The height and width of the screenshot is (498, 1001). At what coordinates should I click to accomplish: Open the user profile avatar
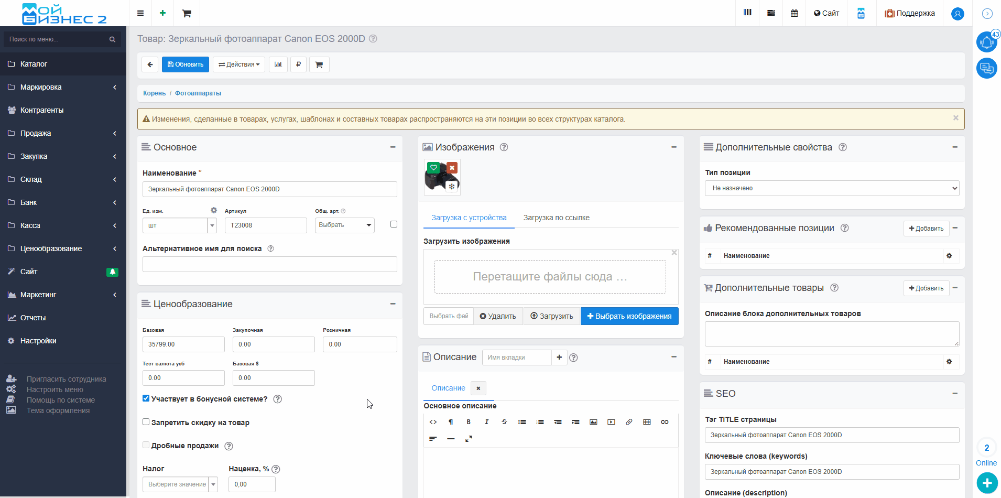coord(958,14)
